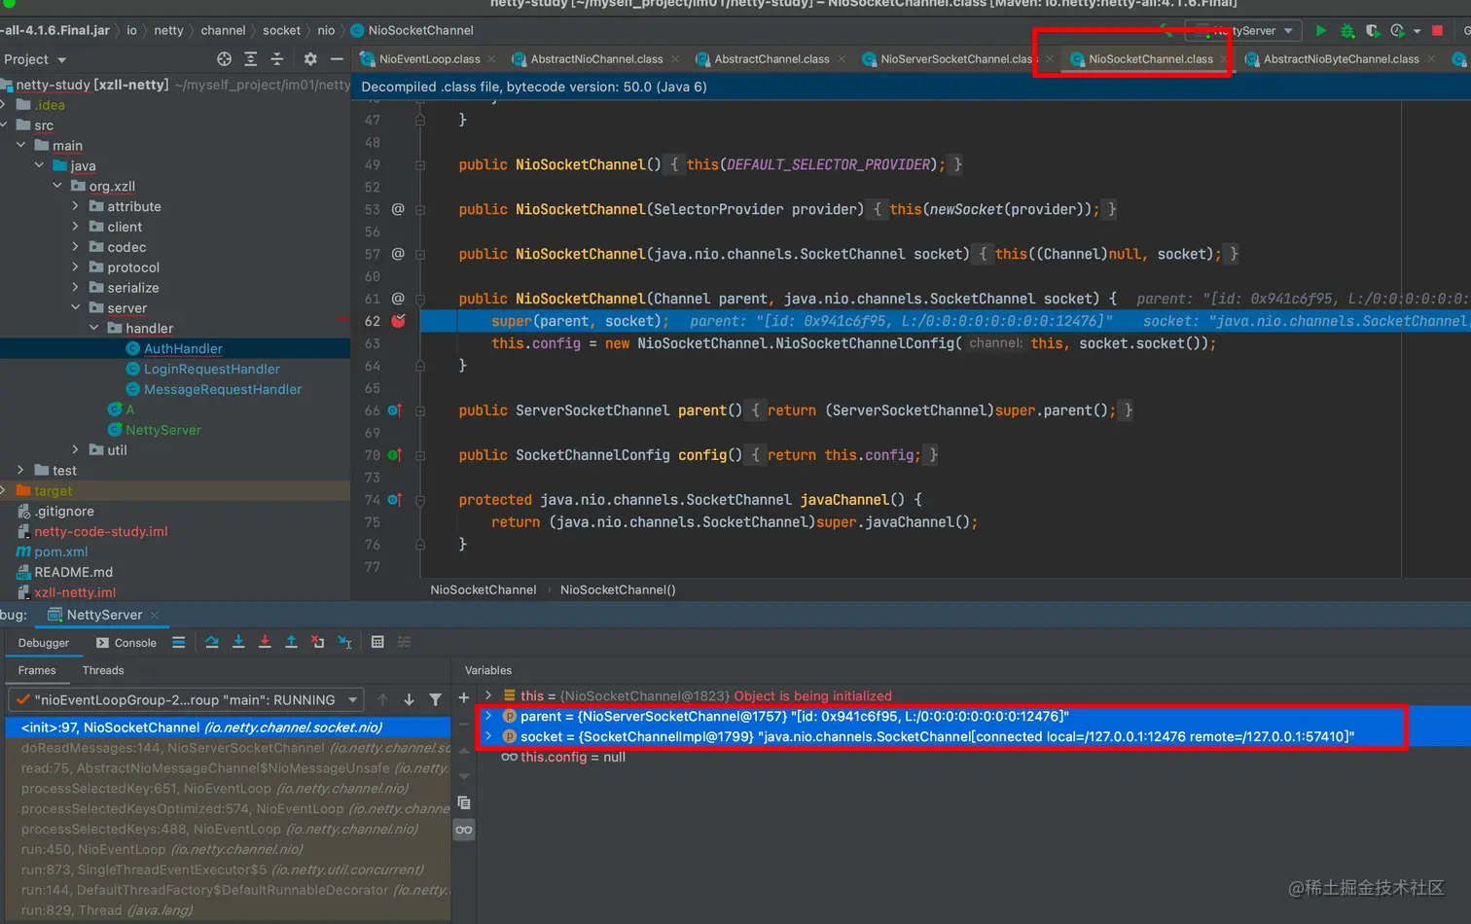Click the override gutter icon on line 74
1471x924 pixels.
click(395, 500)
